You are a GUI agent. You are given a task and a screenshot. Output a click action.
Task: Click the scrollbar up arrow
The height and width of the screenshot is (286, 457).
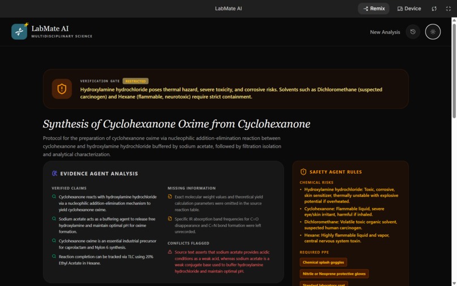(454, 20)
